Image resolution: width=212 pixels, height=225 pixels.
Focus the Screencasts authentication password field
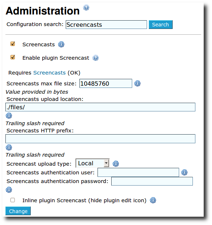[x=152, y=181]
